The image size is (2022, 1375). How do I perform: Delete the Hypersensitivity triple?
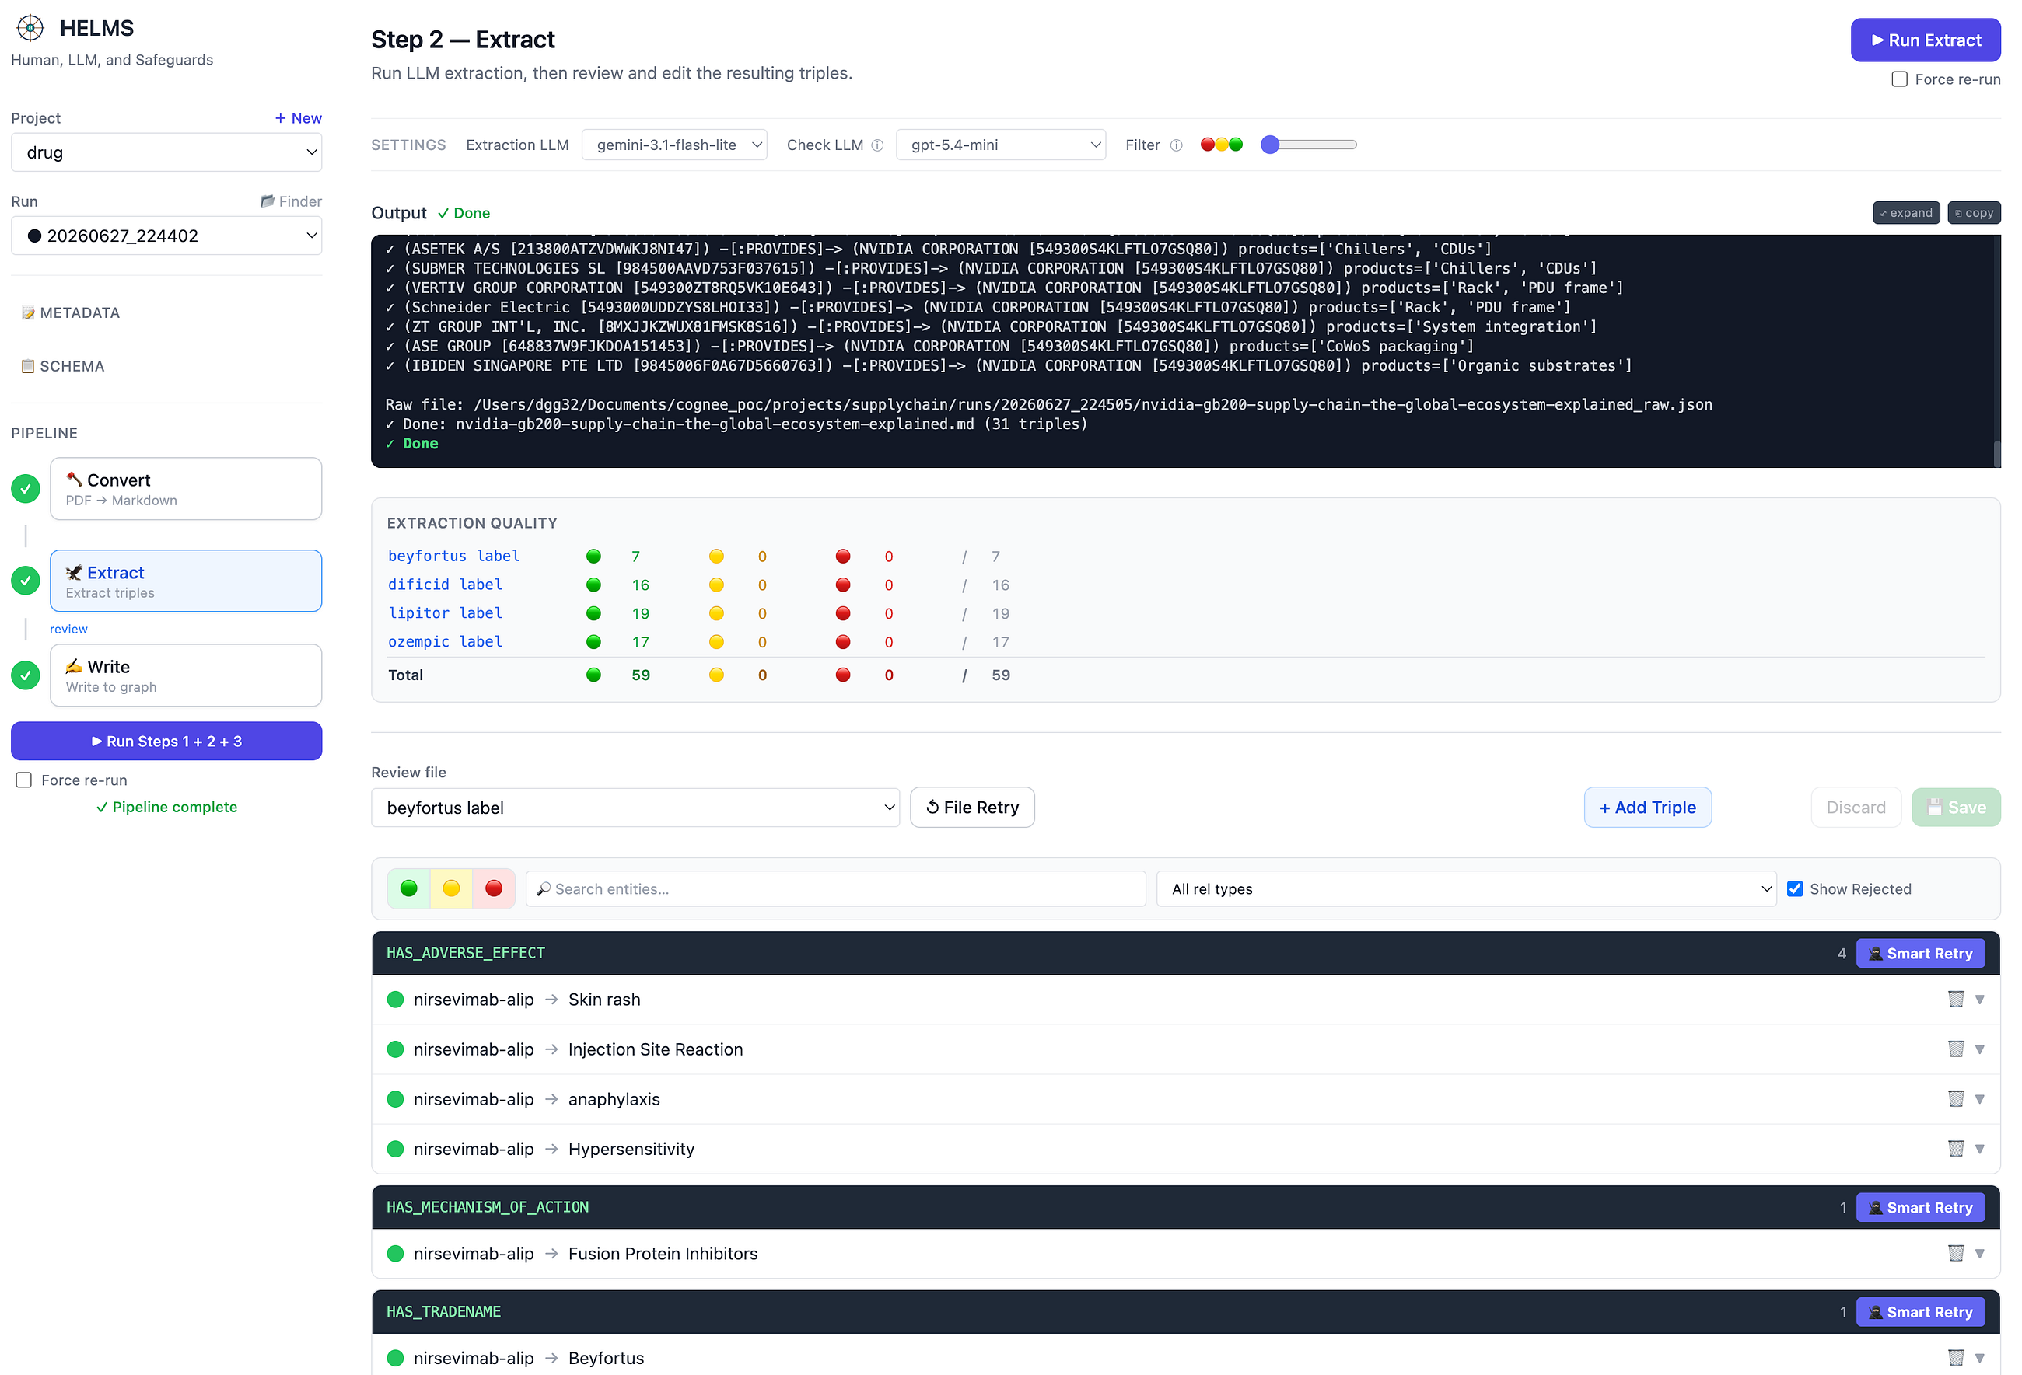[x=1955, y=1149]
